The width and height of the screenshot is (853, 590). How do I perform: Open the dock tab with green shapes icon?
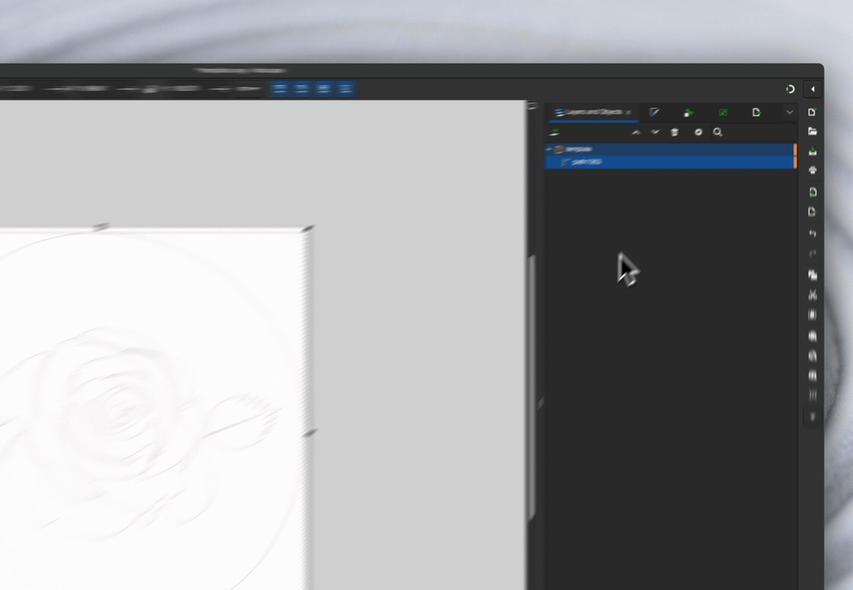click(x=688, y=112)
